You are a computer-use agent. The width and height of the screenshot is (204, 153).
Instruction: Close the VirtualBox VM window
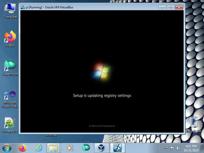tap(179, 7)
